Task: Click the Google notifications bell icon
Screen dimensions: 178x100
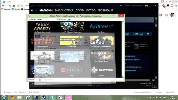Action: [x=161, y=15]
